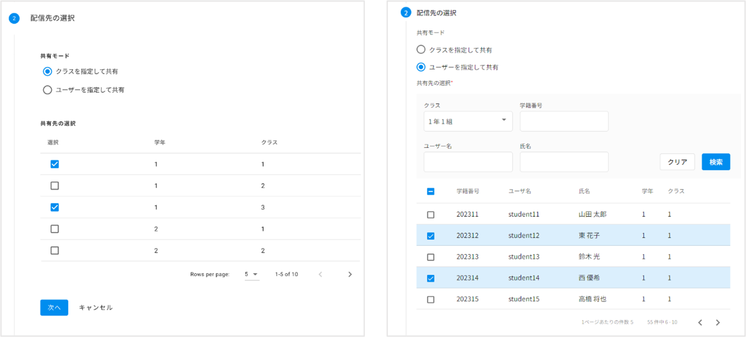The height and width of the screenshot is (337, 746).
Task: Uncheck the student14 row checkbox
Action: point(431,278)
